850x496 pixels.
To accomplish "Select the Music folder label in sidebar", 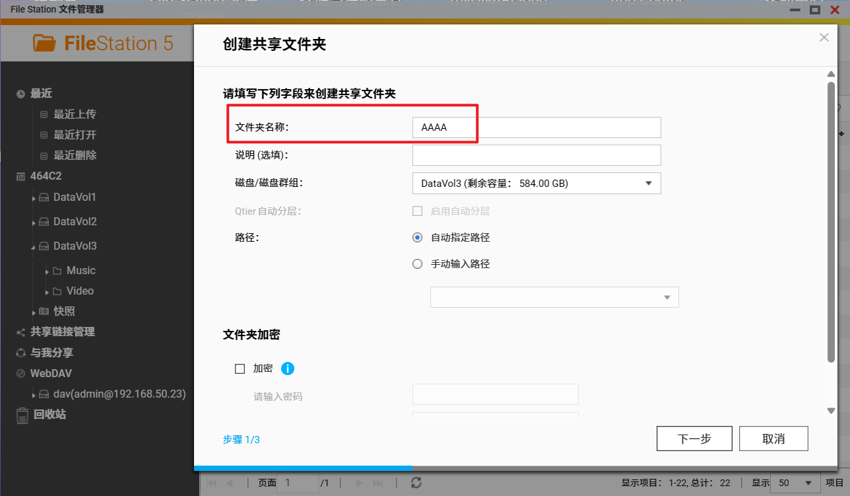I will (81, 270).
